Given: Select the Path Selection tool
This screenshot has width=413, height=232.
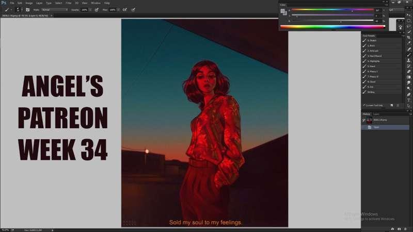Looking at the screenshot, I should pyautogui.click(x=409, y=106).
